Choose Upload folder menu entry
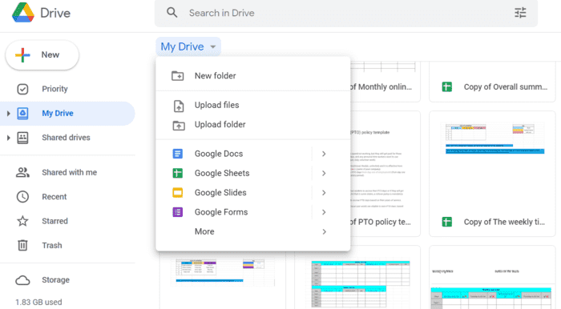Screen dimensions: 561x309 [x=253, y=124]
